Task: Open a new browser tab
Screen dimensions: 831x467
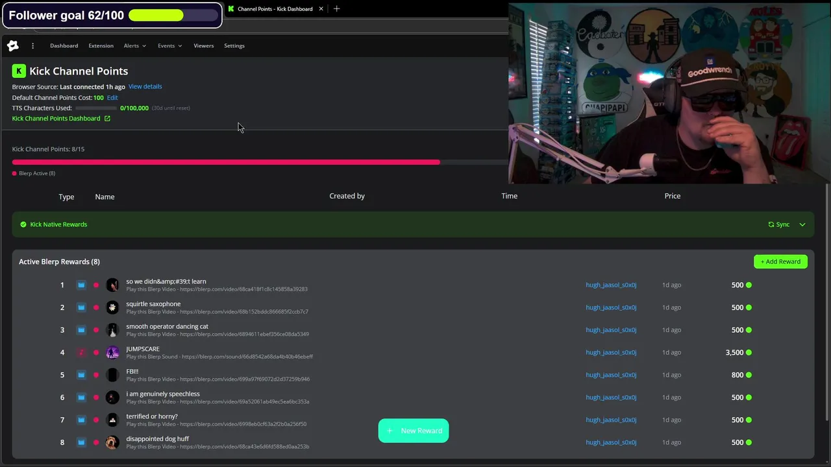Action: click(x=336, y=9)
